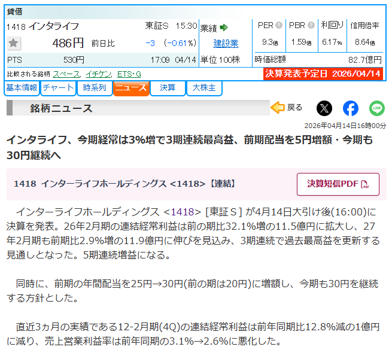The image size is (392, 356).
Task: Select the ニュース tab
Action: (x=131, y=88)
